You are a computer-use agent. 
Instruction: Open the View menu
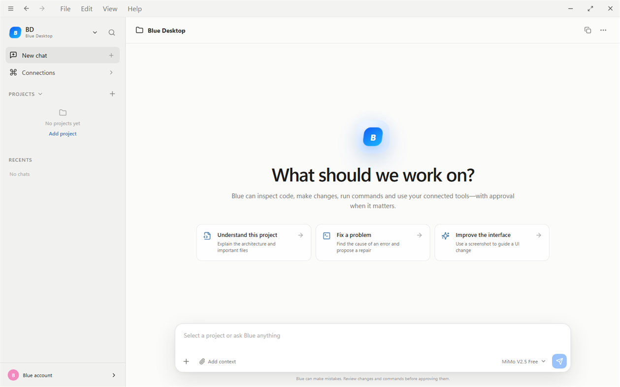tap(110, 9)
